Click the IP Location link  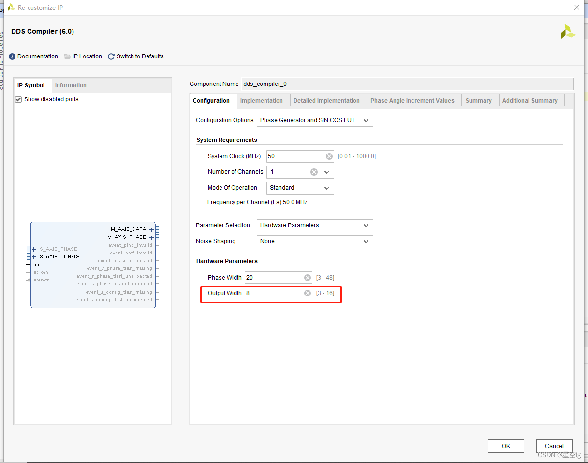(87, 56)
